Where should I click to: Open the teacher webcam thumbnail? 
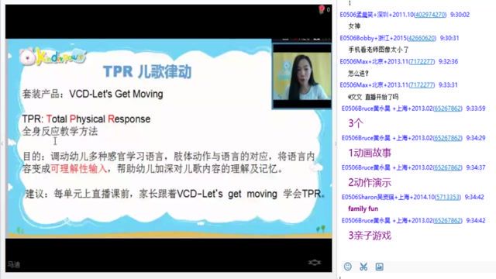pyautogui.click(x=301, y=76)
